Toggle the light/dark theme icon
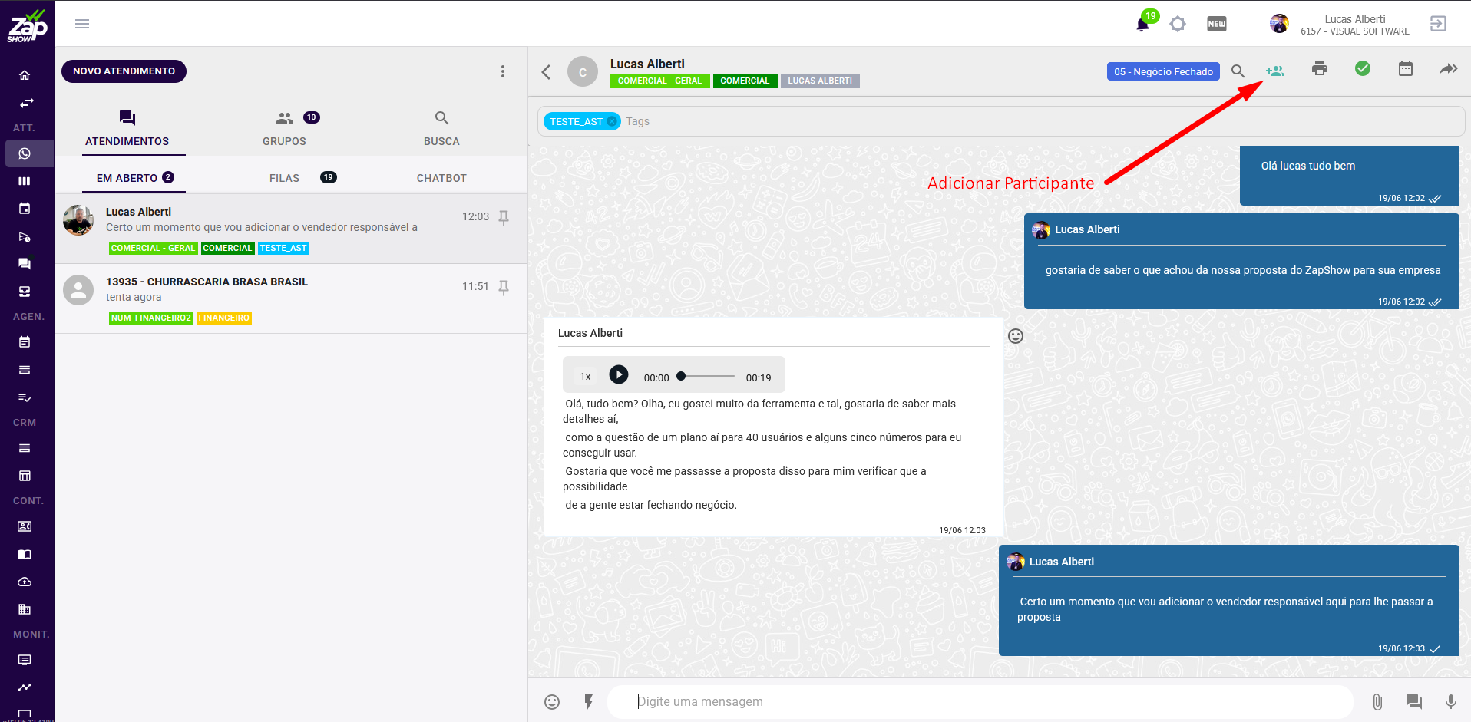 (1178, 25)
